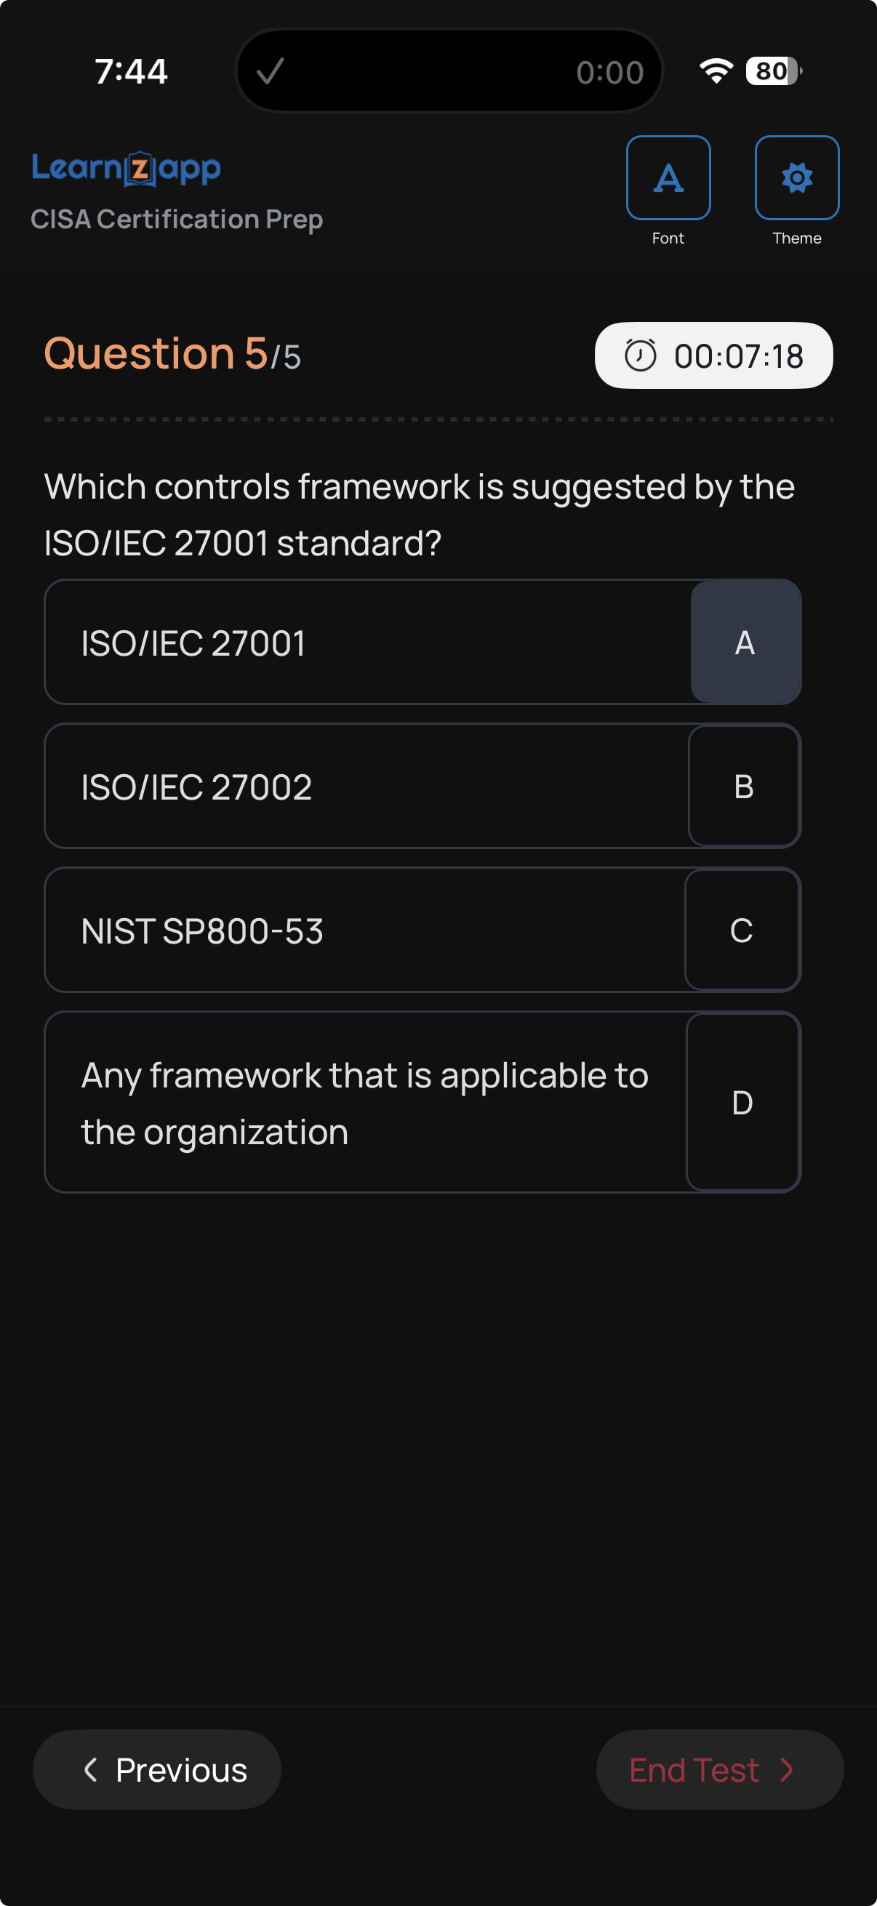Screen dimensions: 877x1906
Task: Choose the NIST SP800-53 option text
Action: [x=202, y=930]
